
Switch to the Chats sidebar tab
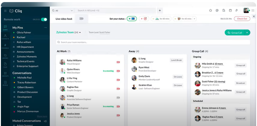[x=5, y=28]
